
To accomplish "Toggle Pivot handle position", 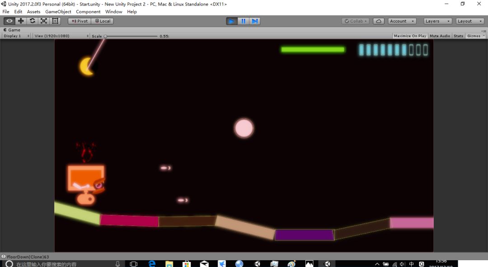I will pyautogui.click(x=80, y=21).
